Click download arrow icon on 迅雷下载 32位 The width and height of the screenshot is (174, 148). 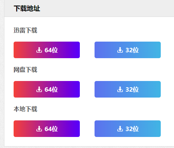pos(120,50)
